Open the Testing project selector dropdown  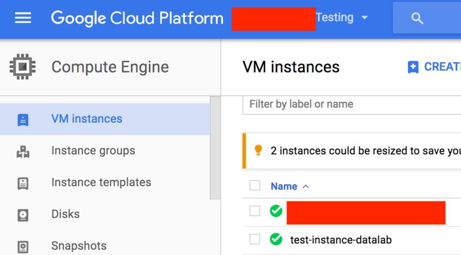pyautogui.click(x=342, y=18)
